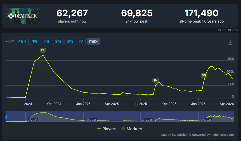
Task: Select the PR marker on the chart
Action: pyautogui.click(x=43, y=50)
